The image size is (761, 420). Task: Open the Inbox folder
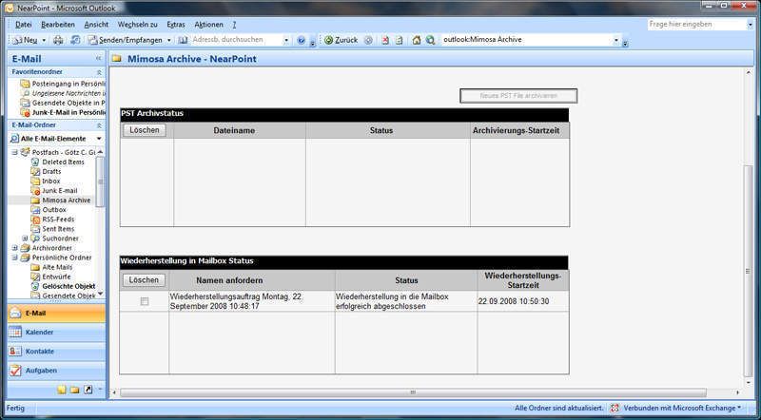51,181
